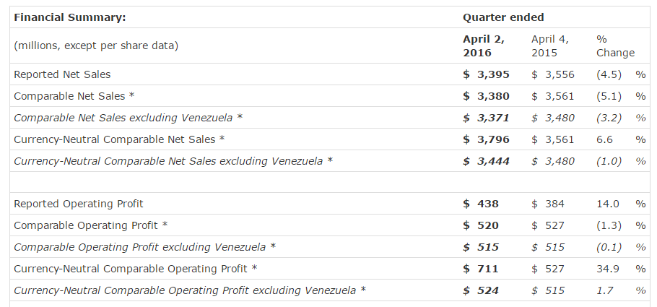Select the Comparable Operating Profit * label
Image resolution: width=657 pixels, height=307 pixels.
point(90,225)
